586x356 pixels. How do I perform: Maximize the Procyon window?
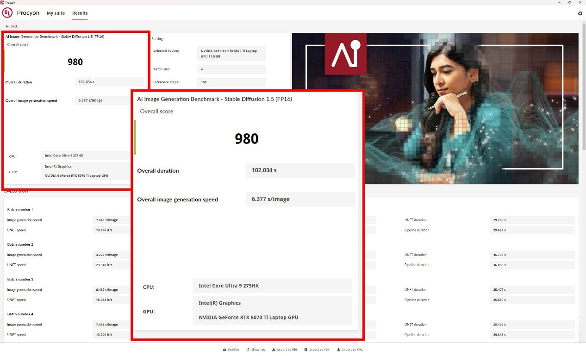(569, 2)
